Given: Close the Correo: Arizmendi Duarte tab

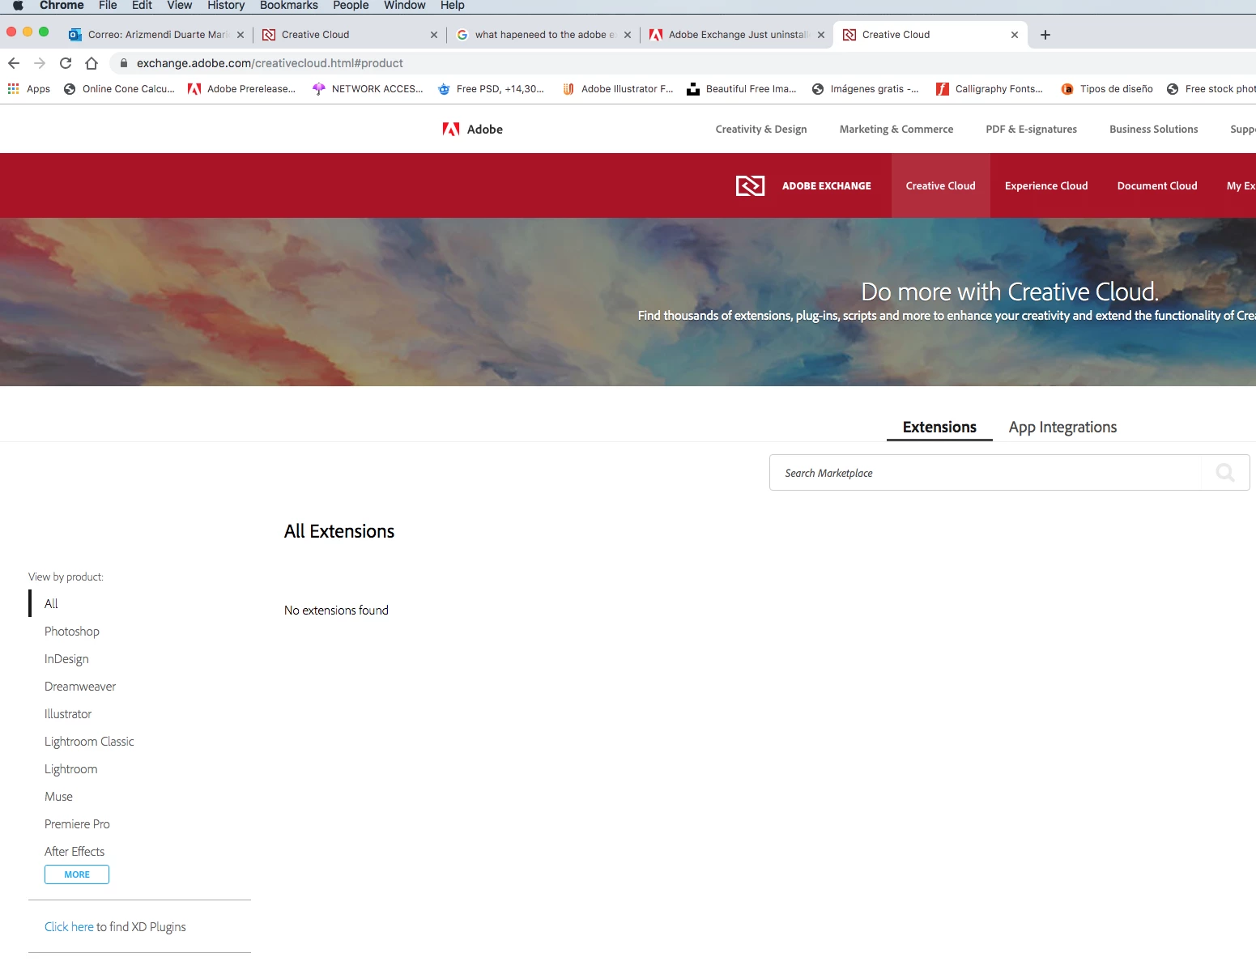Looking at the screenshot, I should [241, 35].
